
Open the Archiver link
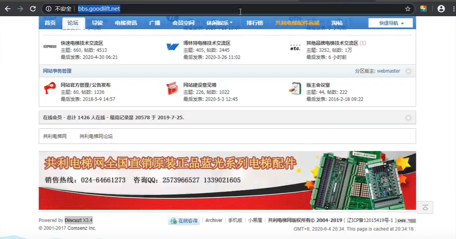214,220
